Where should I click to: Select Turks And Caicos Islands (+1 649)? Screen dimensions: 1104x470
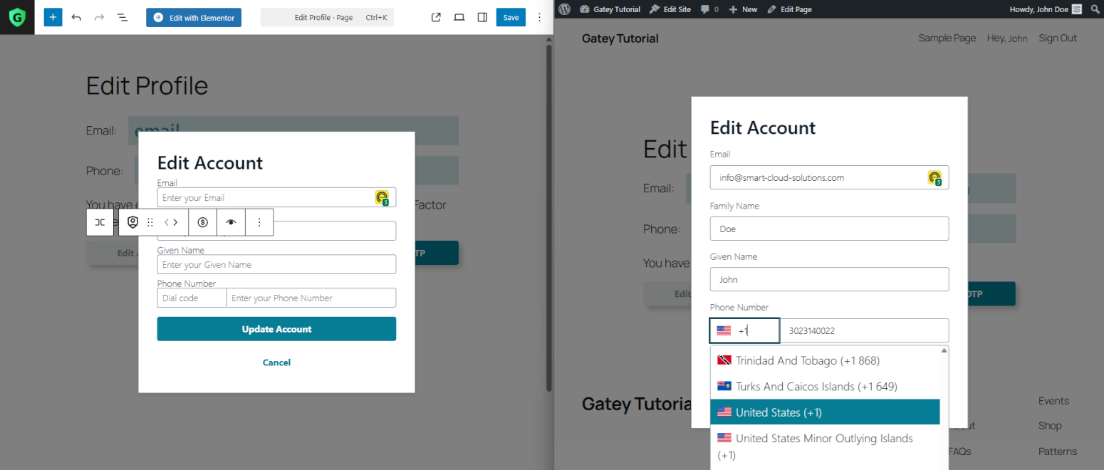825,386
